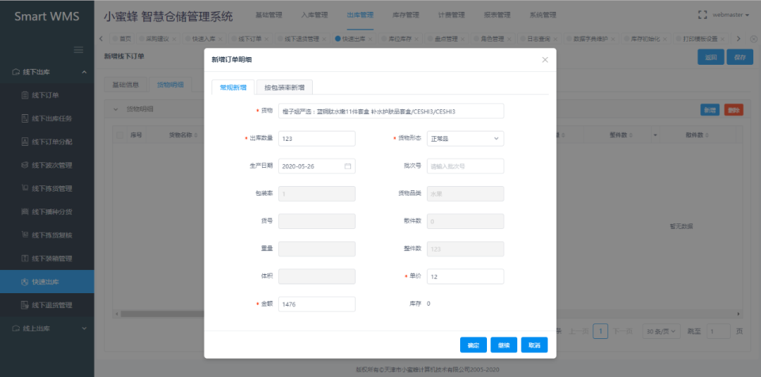Image resolution: width=761 pixels, height=377 pixels.
Task: Click the 线下订单 sidebar icon
Action: coord(25,95)
